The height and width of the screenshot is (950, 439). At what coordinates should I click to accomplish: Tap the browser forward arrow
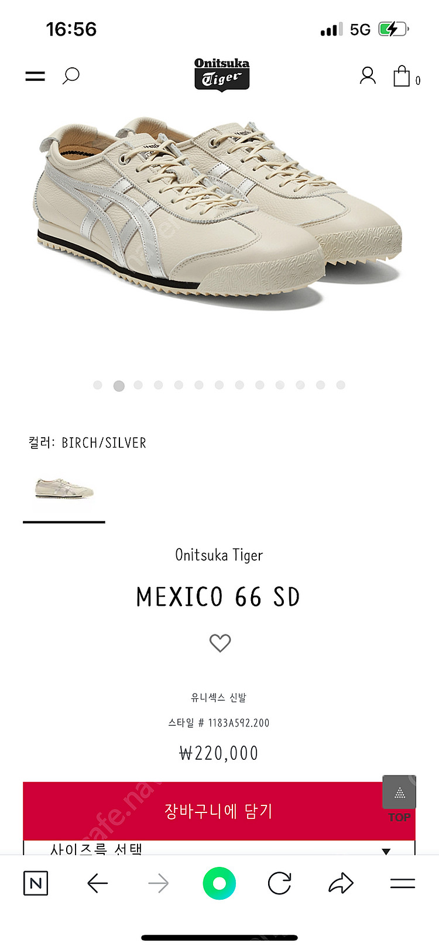click(x=158, y=883)
